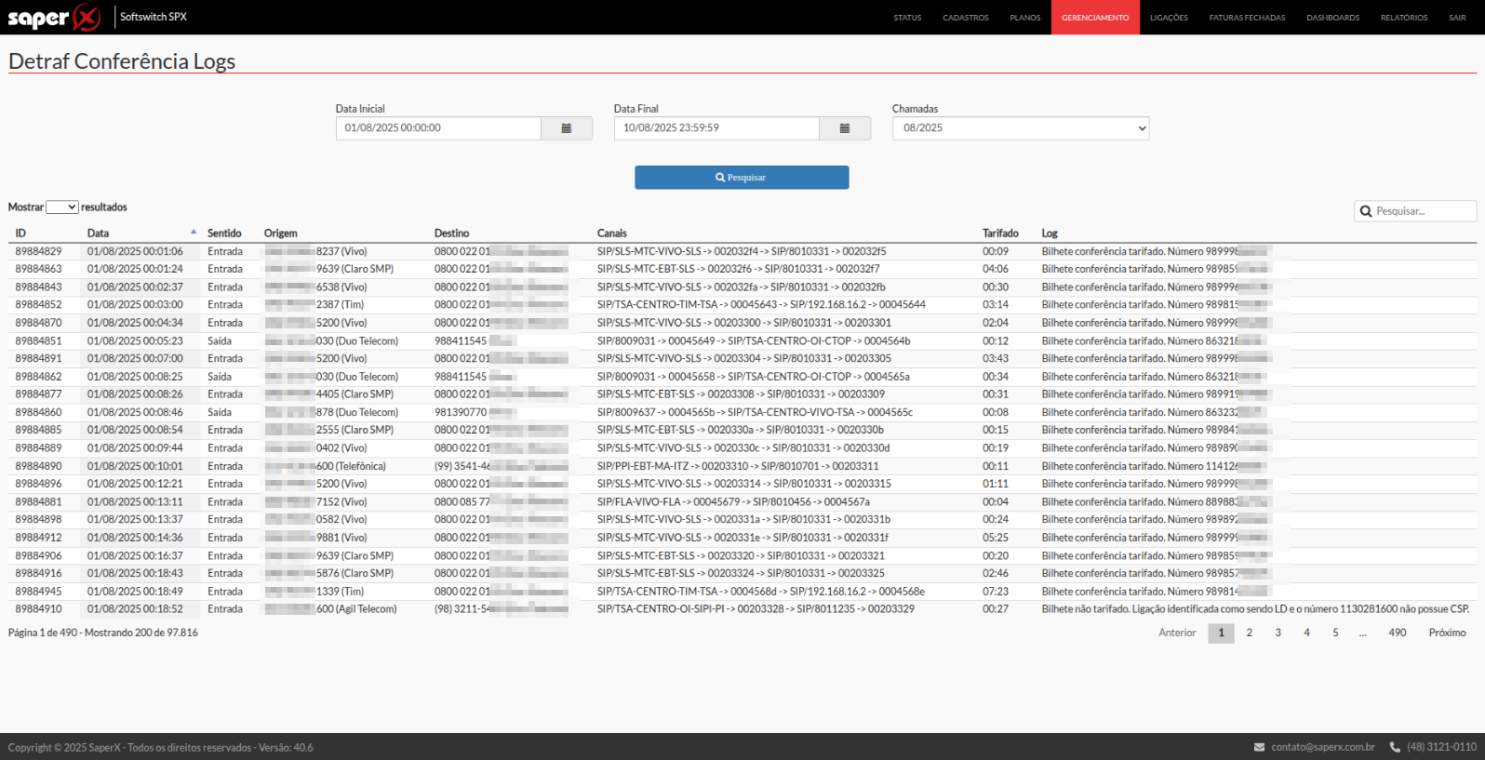Select page 3 in pagination

[1278, 633]
